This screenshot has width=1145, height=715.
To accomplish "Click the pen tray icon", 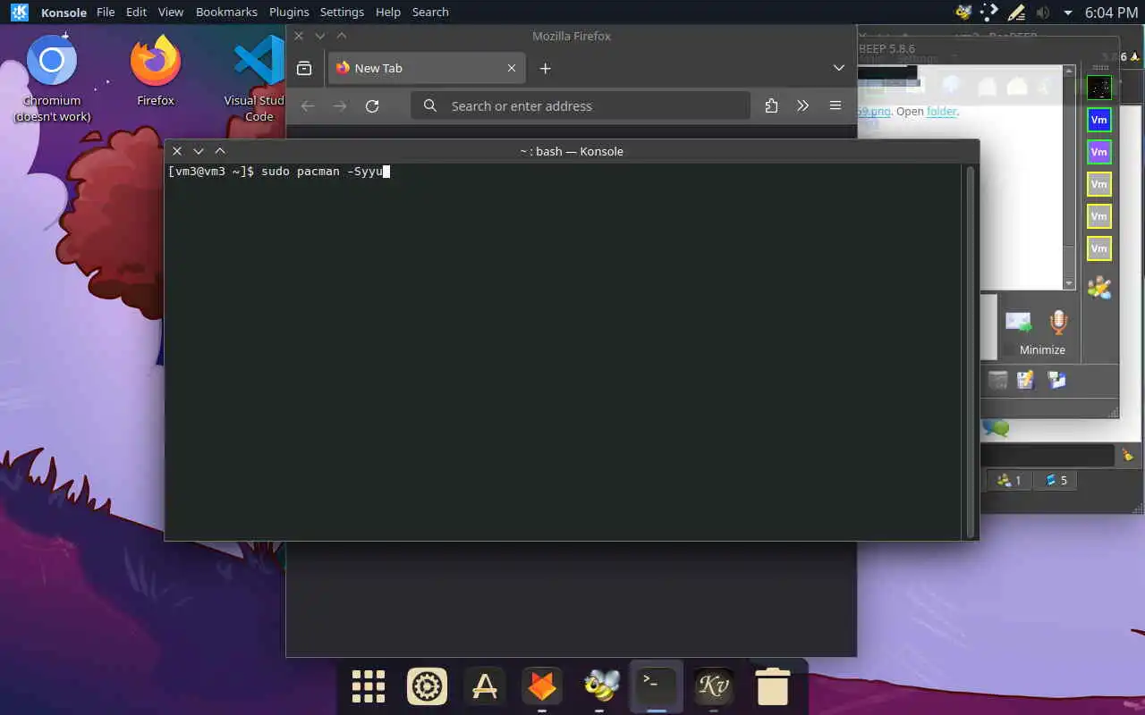I will [x=1015, y=13].
